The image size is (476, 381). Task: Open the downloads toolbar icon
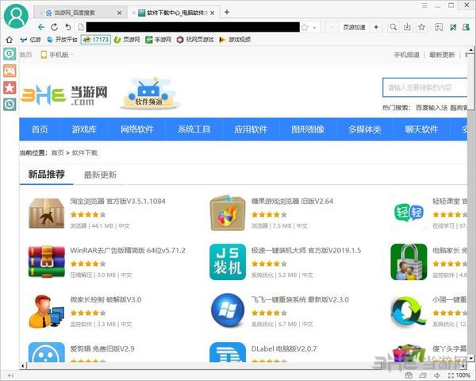[407, 27]
